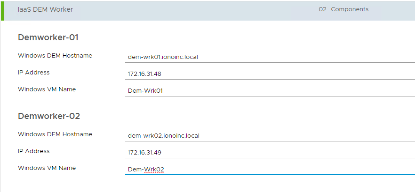
Task: Click Demworker-02 Windows DEM Hostname label
Action: [55, 134]
